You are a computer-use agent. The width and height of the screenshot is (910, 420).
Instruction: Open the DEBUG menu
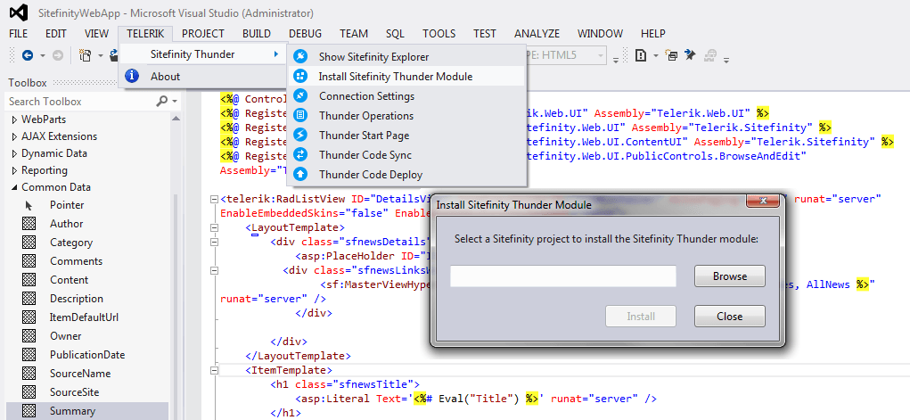[x=305, y=34]
